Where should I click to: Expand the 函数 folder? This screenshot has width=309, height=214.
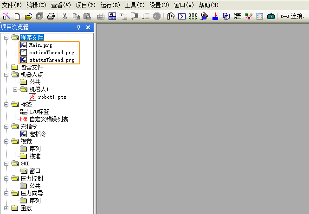(6, 208)
